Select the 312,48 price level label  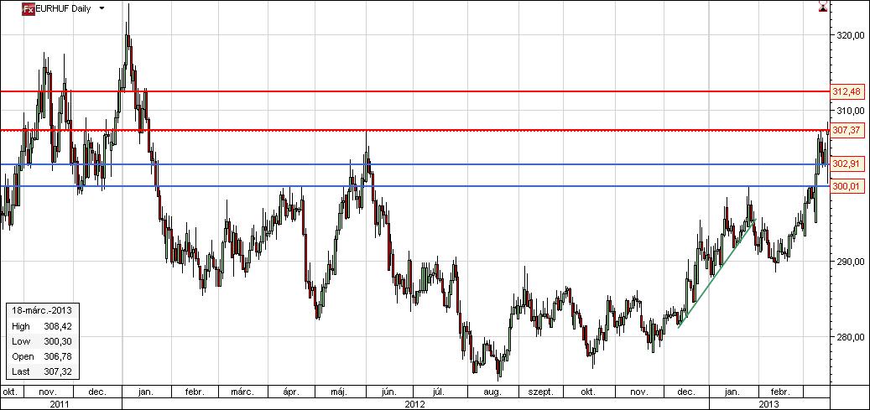pyautogui.click(x=847, y=91)
